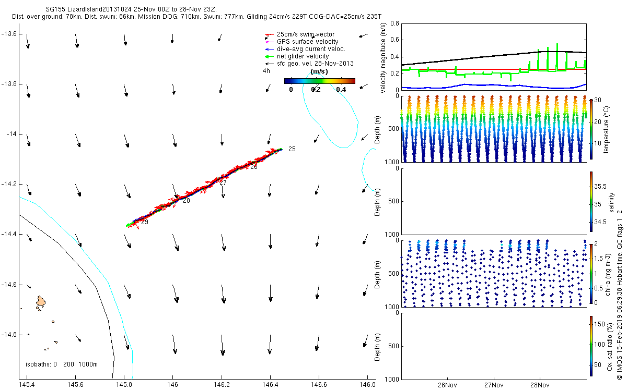Click latitude tick '-14.4' on map axis
The width and height of the screenshot is (627, 391).
coord(9,235)
